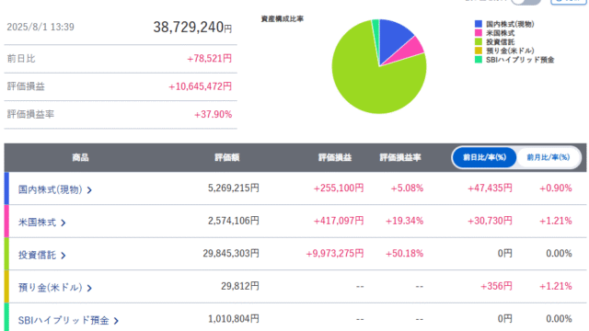Expand the 投資信託 row chevron

[64, 256]
